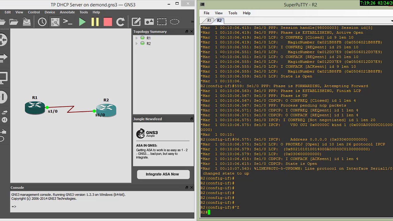The height and width of the screenshot is (221, 393).
Task: Float the Topology Summary panel
Action: pyautogui.click(x=187, y=32)
